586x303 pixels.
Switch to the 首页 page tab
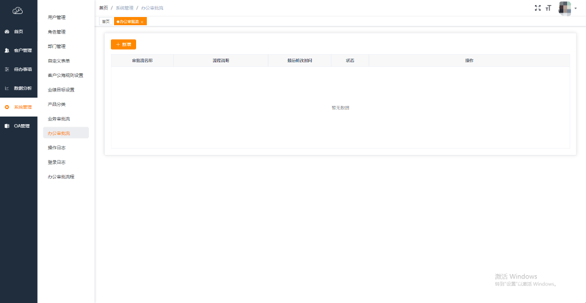click(x=105, y=21)
